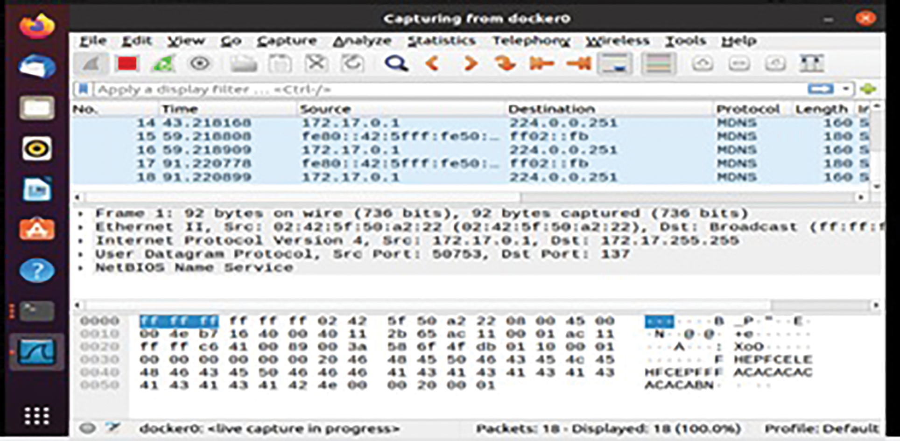
Task: Jump to the first packet icon
Action: 541,63
